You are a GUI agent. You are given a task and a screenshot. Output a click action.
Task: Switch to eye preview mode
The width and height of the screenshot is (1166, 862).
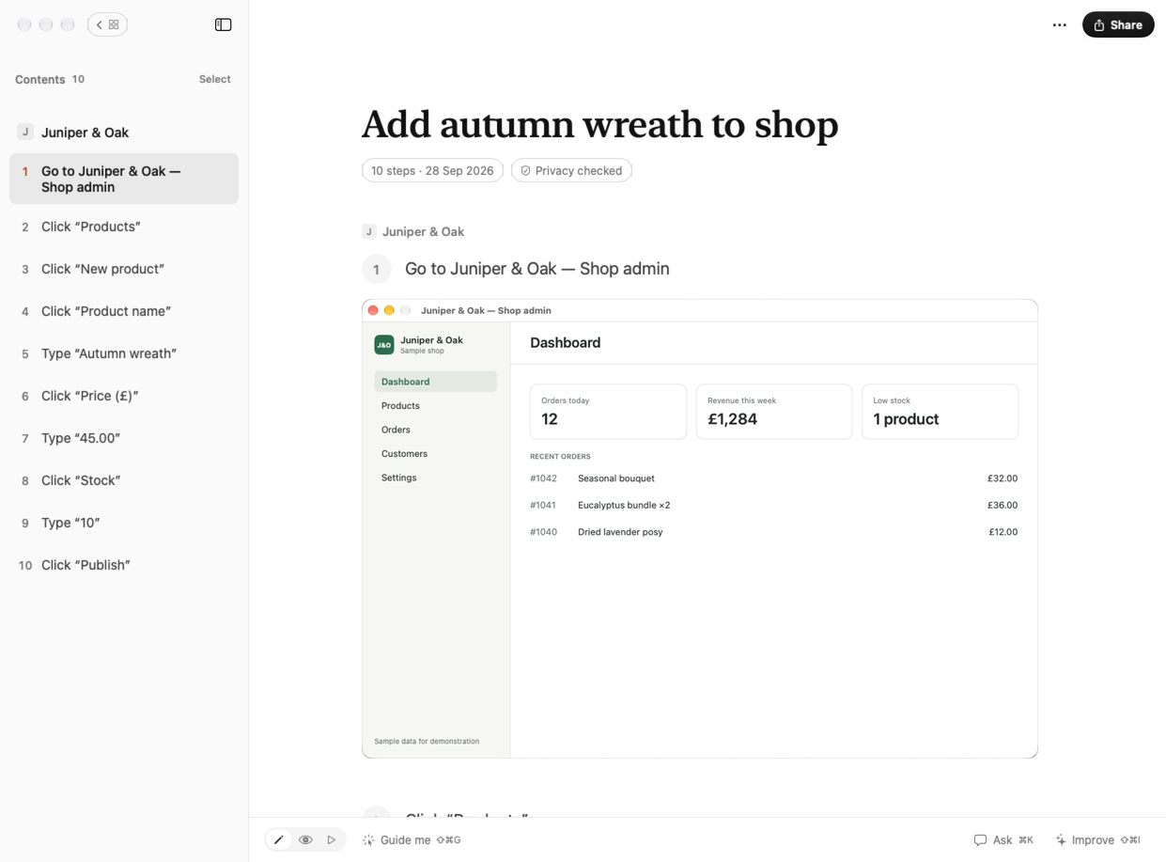click(305, 839)
